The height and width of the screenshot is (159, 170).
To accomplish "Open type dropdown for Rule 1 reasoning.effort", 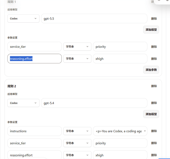I will click(77, 59).
